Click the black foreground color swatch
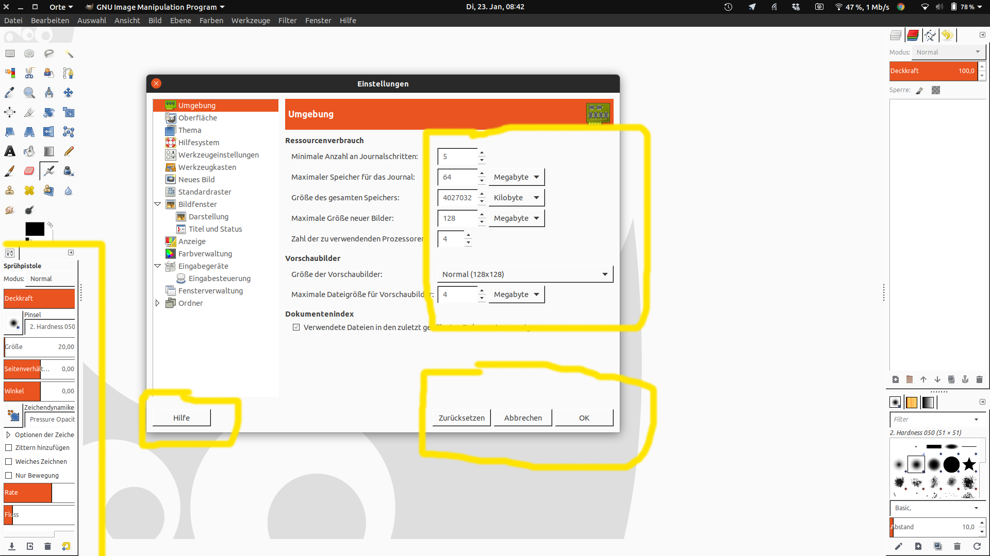Viewport: 990px width, 556px height. point(35,229)
